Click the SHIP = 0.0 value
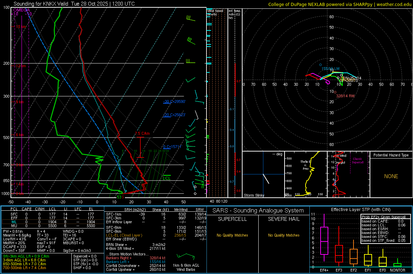Viewport: 413px width, 274px height. tap(82, 268)
